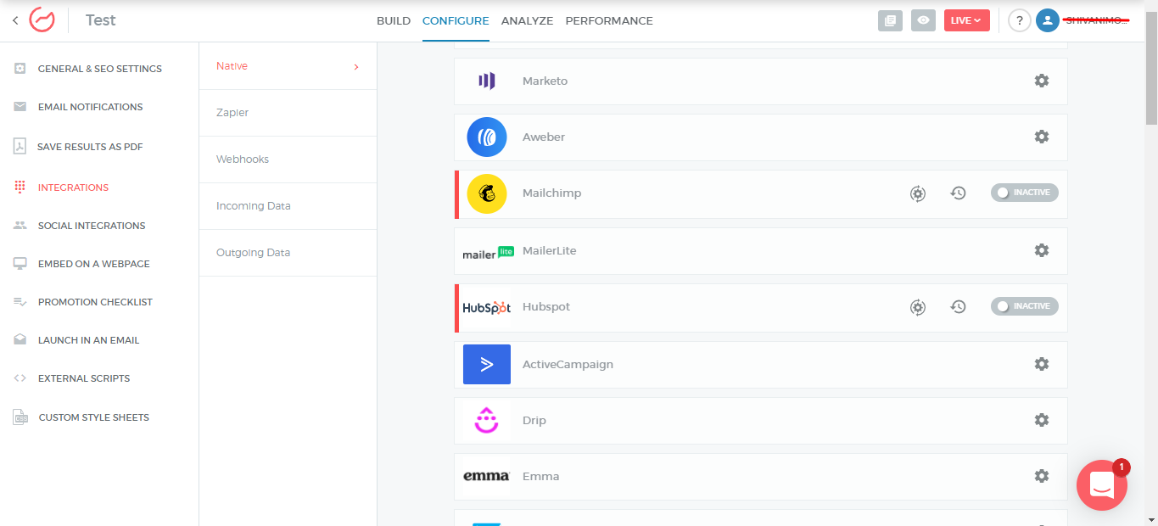Open General & SEO Settings
This screenshot has height=526, width=1158.
[99, 69]
